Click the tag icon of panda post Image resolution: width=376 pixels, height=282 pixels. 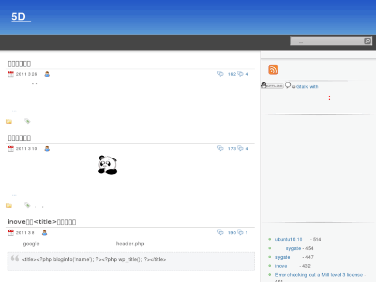[27, 205]
